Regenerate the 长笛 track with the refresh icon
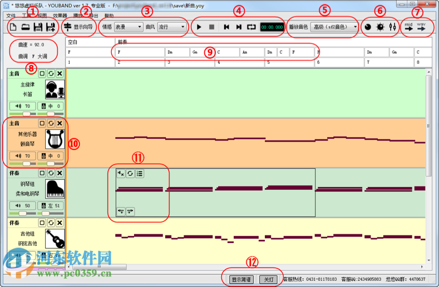 click(51, 73)
